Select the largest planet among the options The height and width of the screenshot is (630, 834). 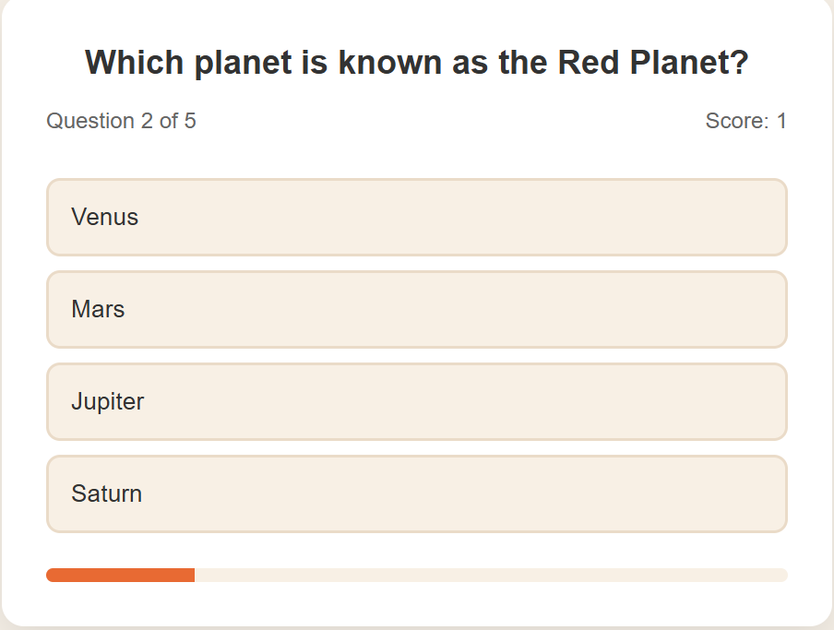click(416, 401)
